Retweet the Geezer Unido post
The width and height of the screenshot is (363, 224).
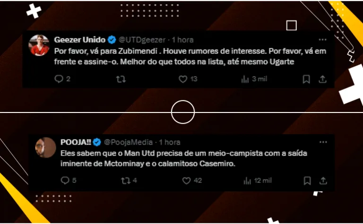pos(121,79)
